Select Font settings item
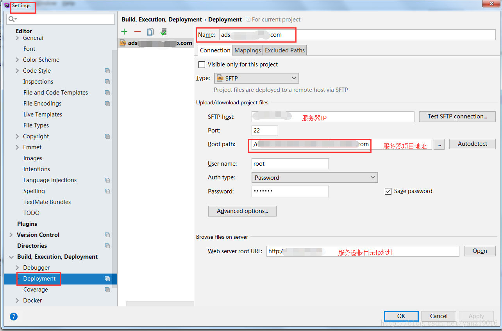 point(29,49)
